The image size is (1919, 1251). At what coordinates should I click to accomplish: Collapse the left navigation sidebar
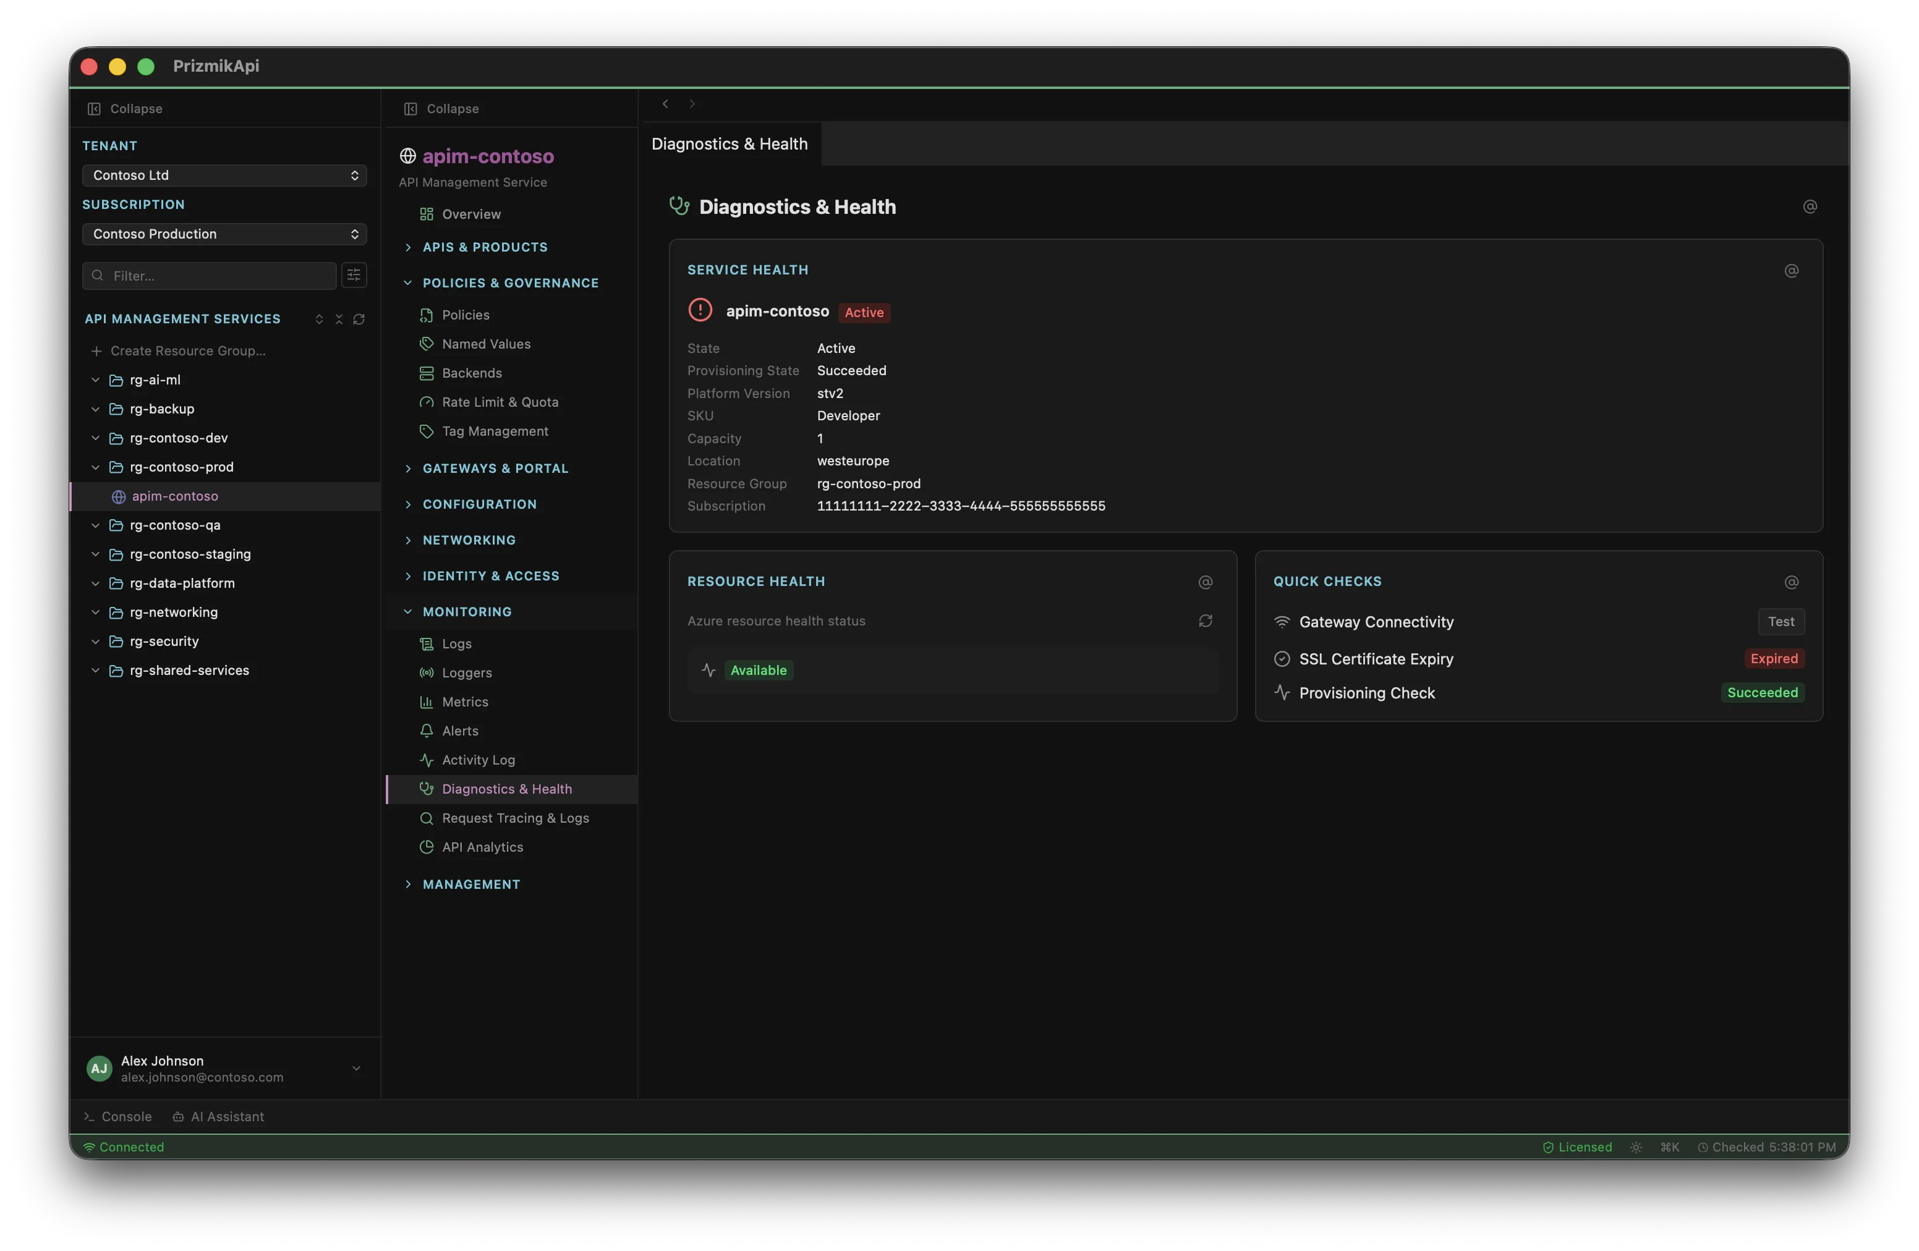coord(124,108)
